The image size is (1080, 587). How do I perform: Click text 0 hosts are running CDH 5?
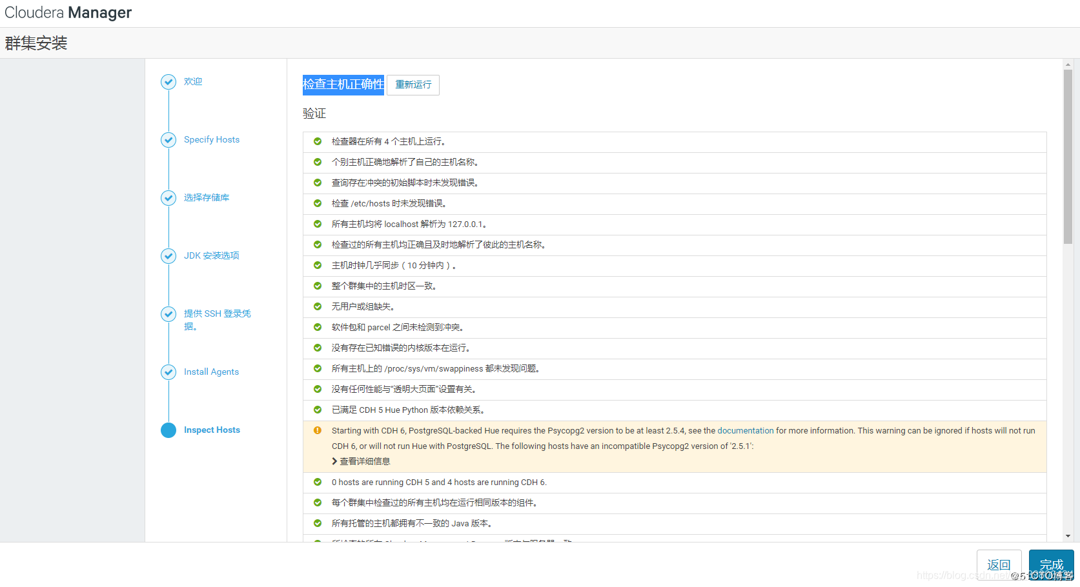tap(439, 482)
